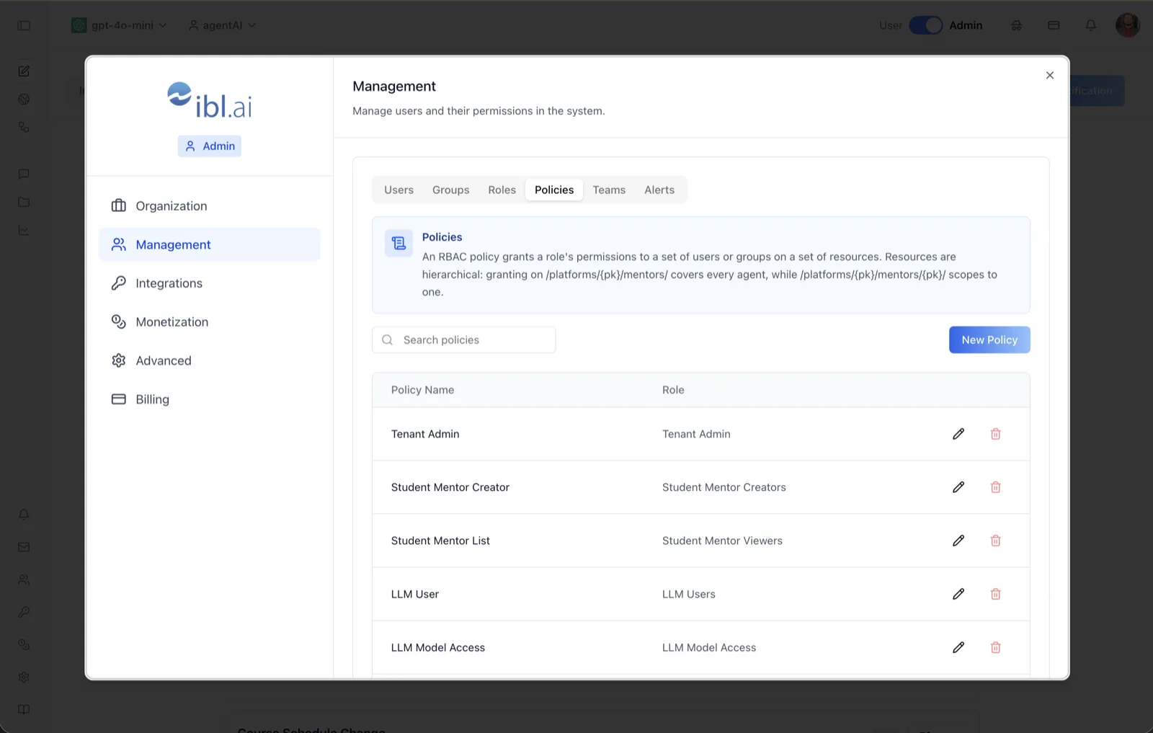1153x733 pixels.
Task: Open Monetization in the sidebar
Action: tap(210, 322)
